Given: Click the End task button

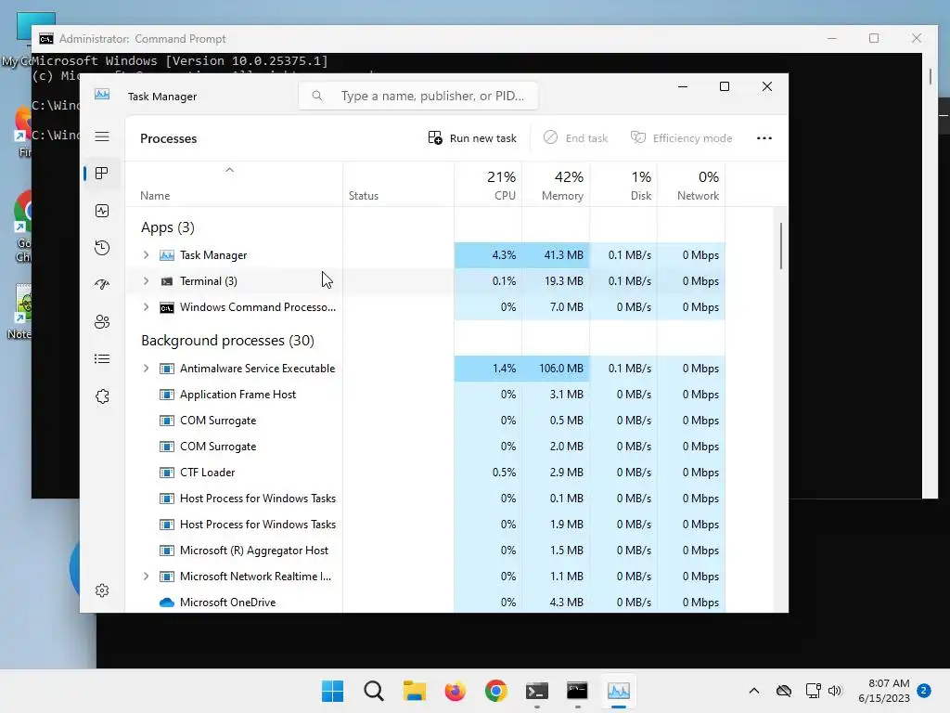Looking at the screenshot, I should click(x=575, y=138).
